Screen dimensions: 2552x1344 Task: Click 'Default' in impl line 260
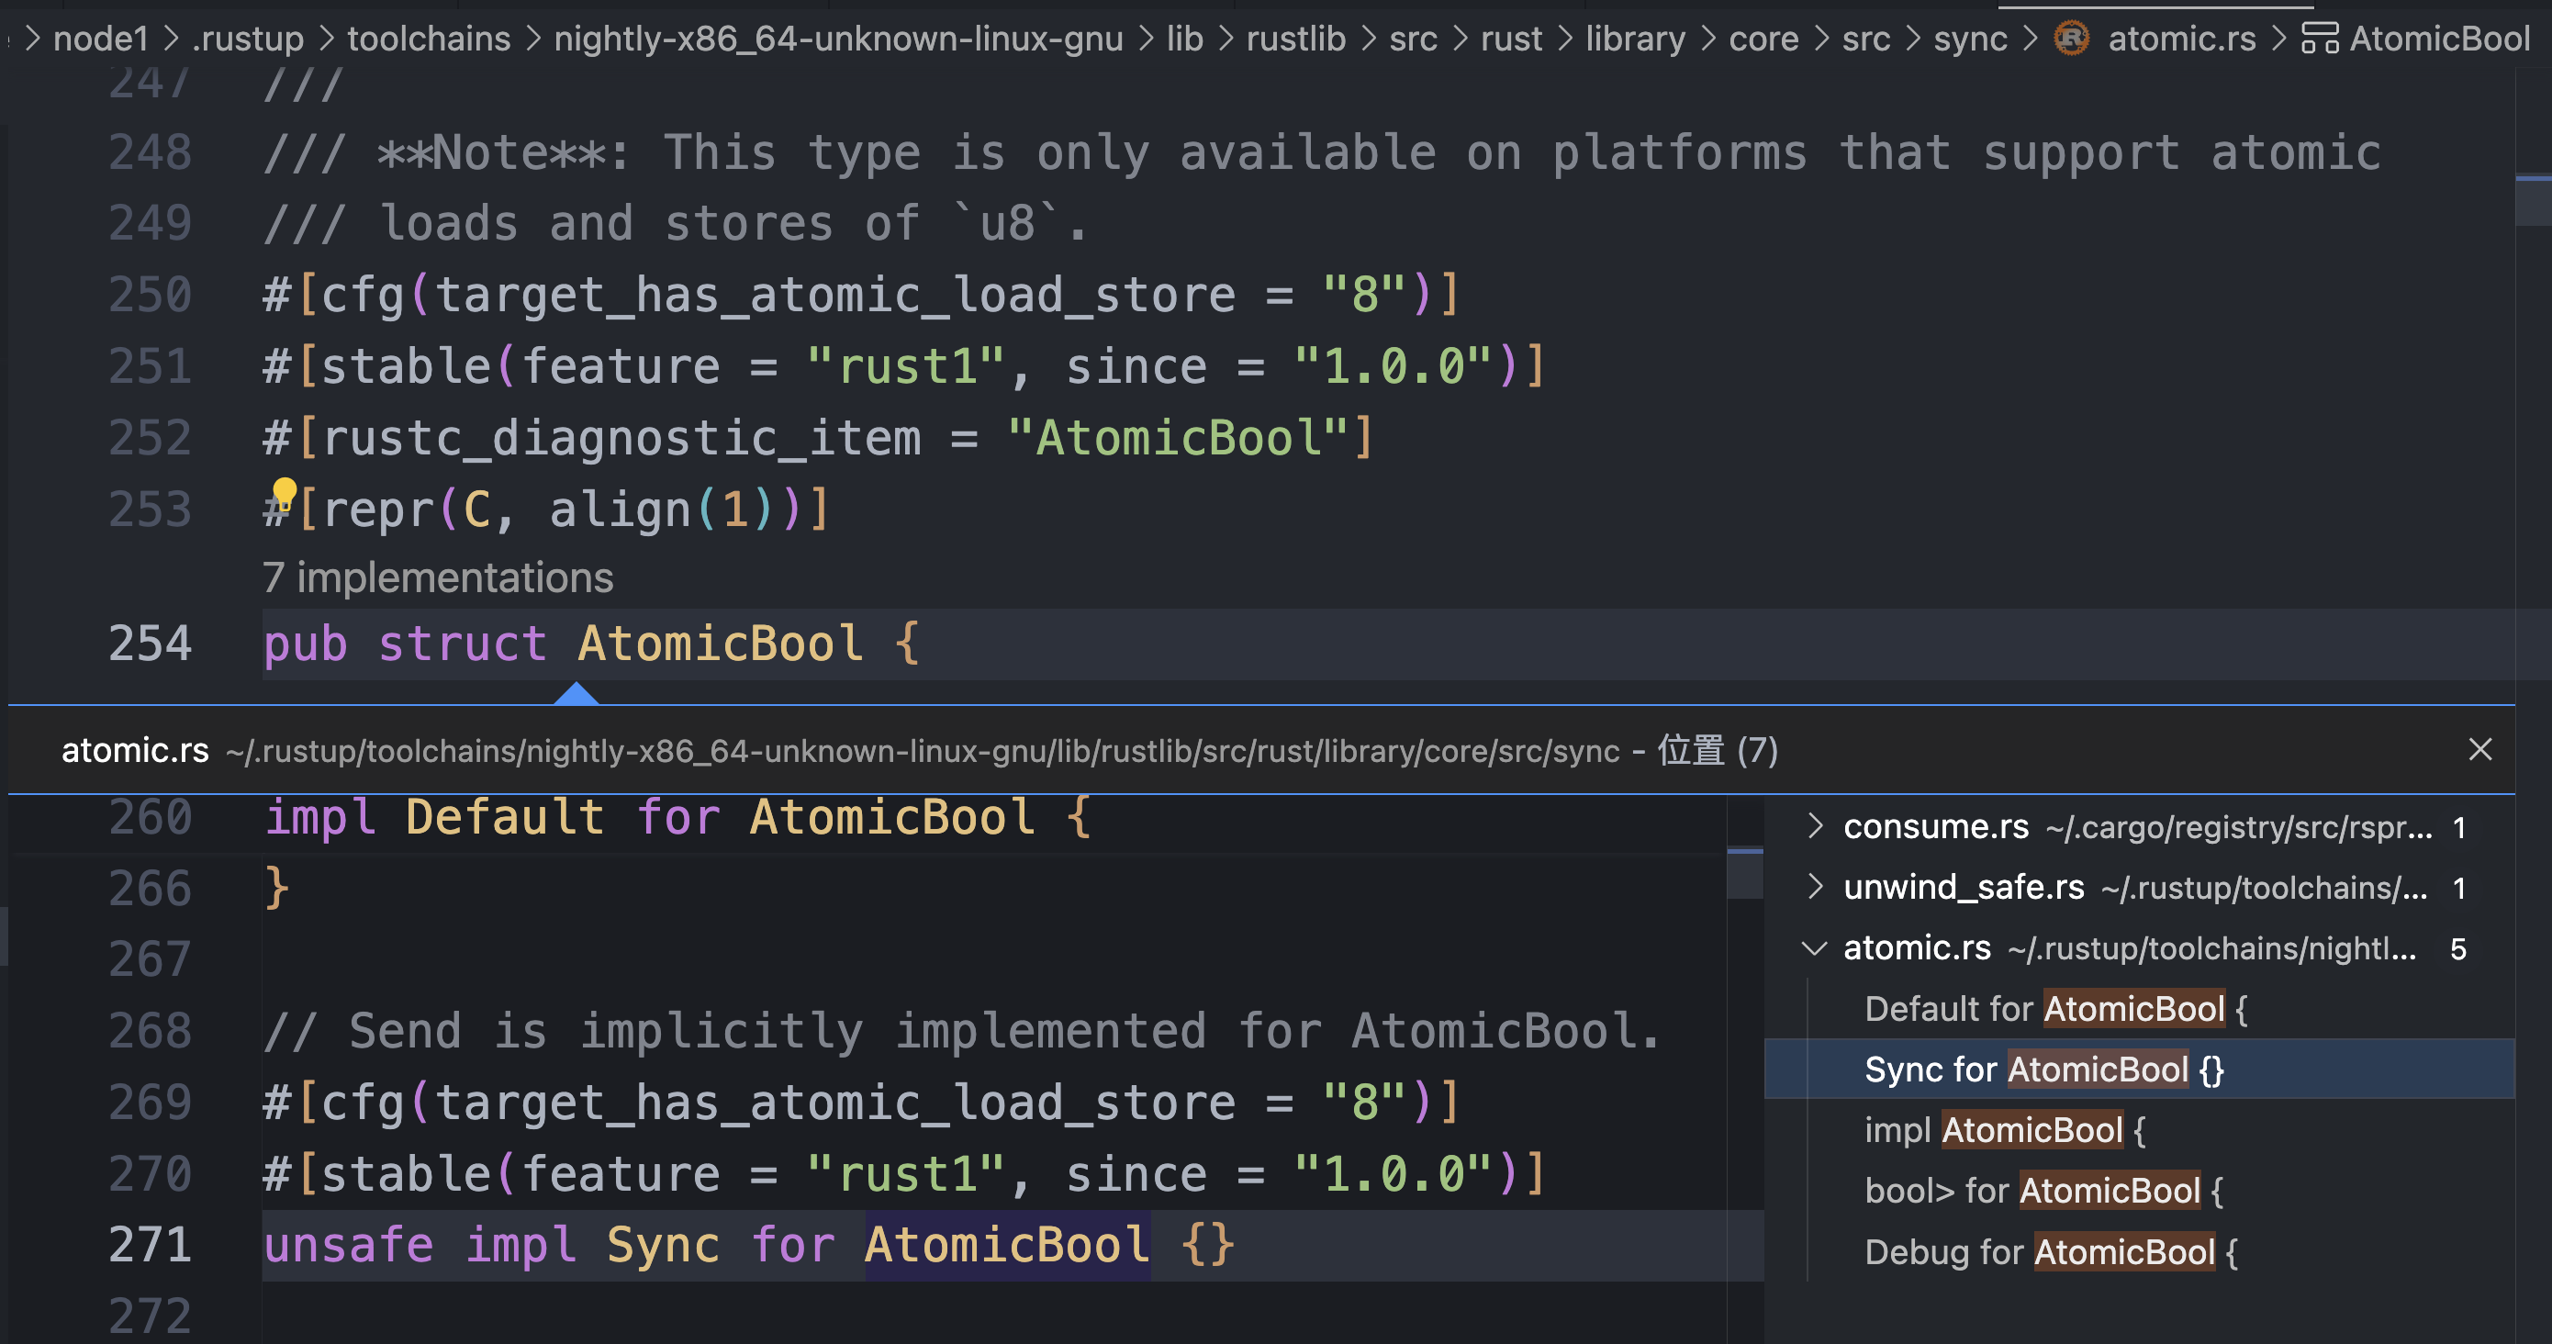[505, 818]
